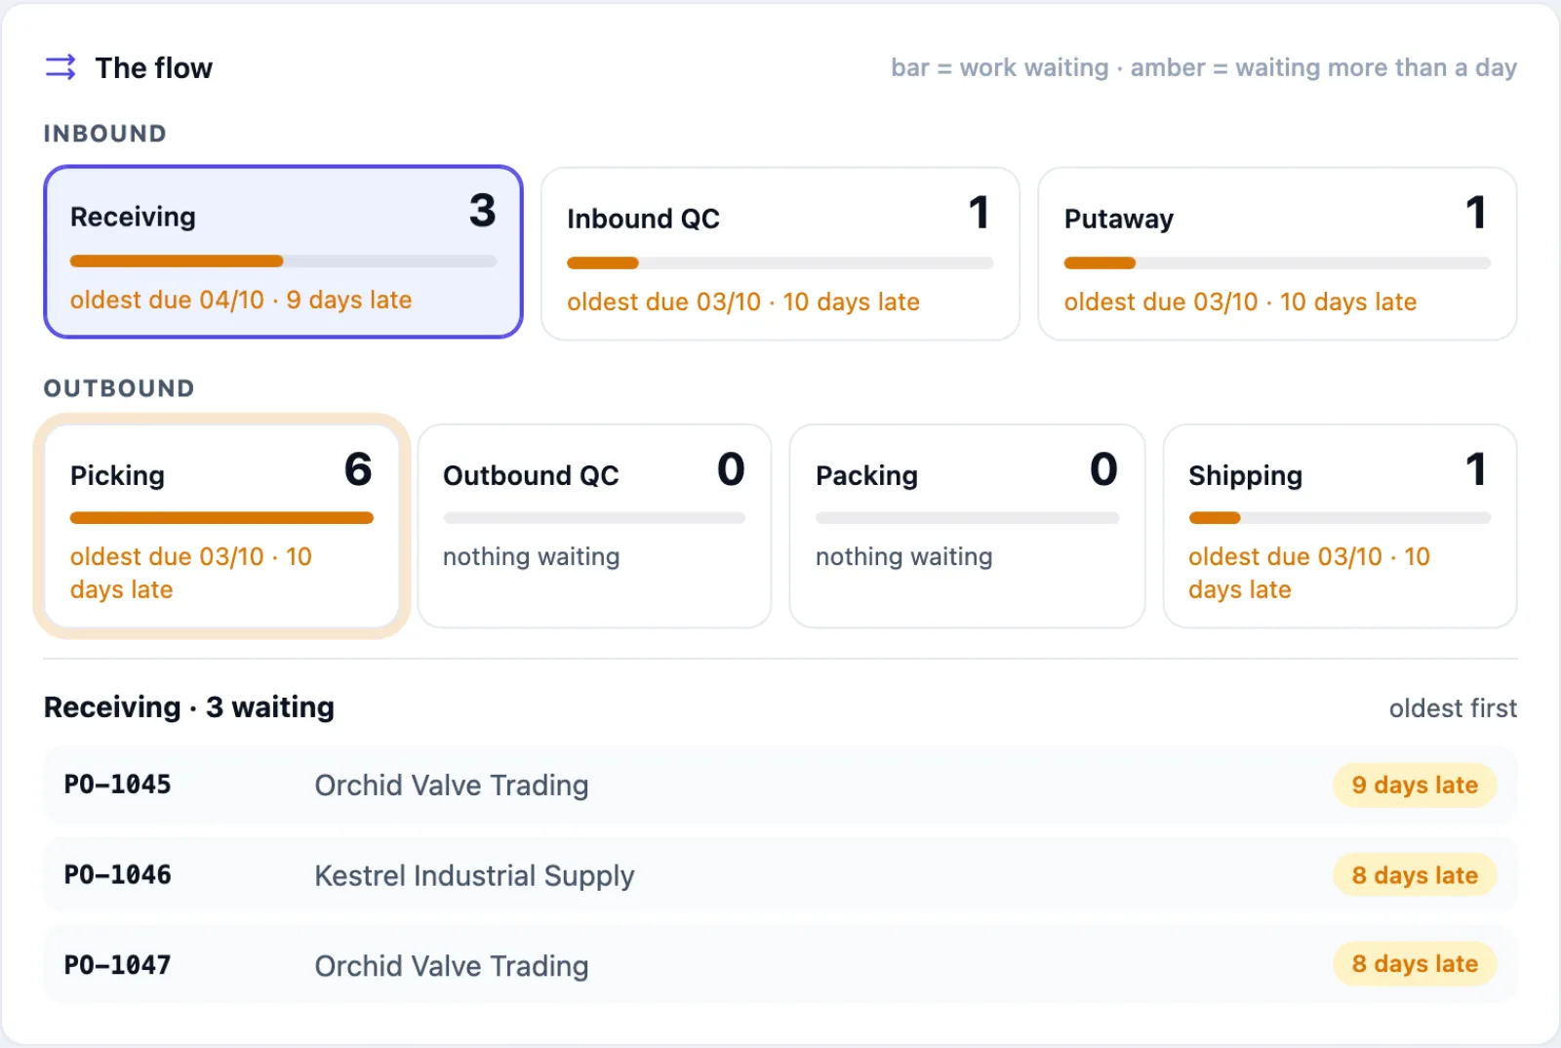Click nothing waiting text under Packing
Image resolution: width=1561 pixels, height=1048 pixels.
pyautogui.click(x=903, y=556)
